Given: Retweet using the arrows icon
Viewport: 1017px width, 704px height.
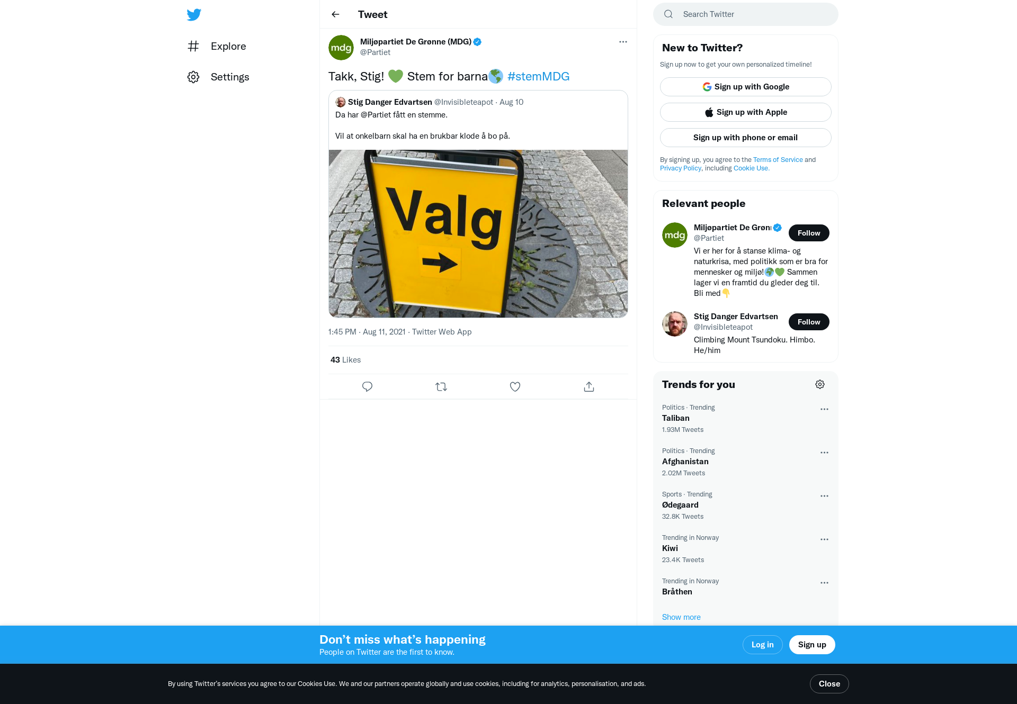Looking at the screenshot, I should (x=441, y=386).
